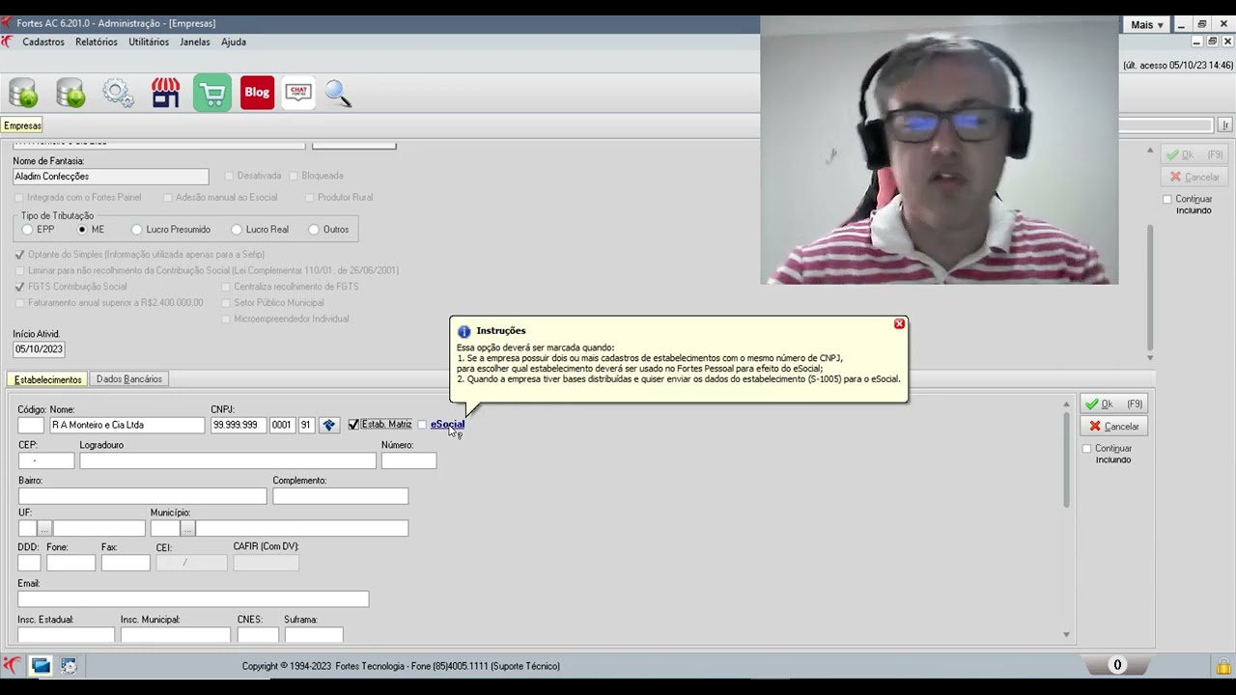1236x695 pixels.
Task: Click the establishment panel vertical scrollbar
Action: click(x=1067, y=459)
